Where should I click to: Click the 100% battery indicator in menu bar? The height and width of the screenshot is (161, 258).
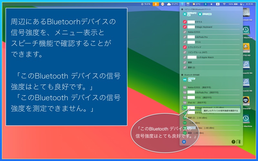pyautogui.click(x=233, y=4)
